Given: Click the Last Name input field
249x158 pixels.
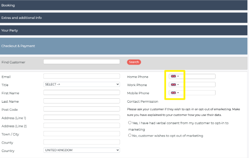Looking at the screenshot, I should coord(82,101).
